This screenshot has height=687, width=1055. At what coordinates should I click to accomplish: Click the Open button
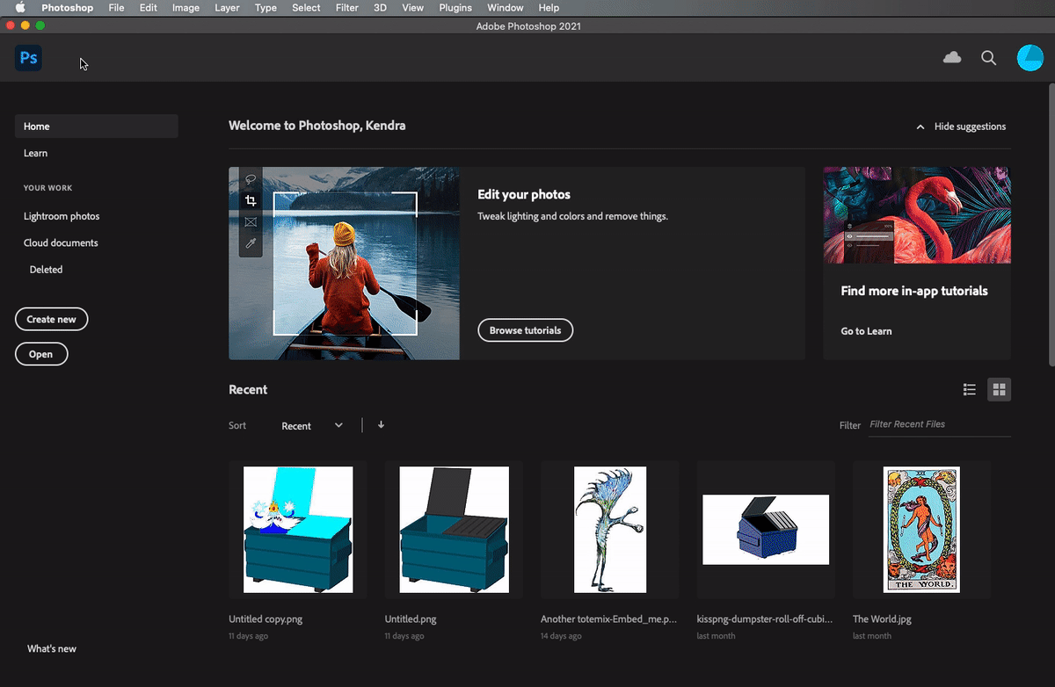[41, 354]
